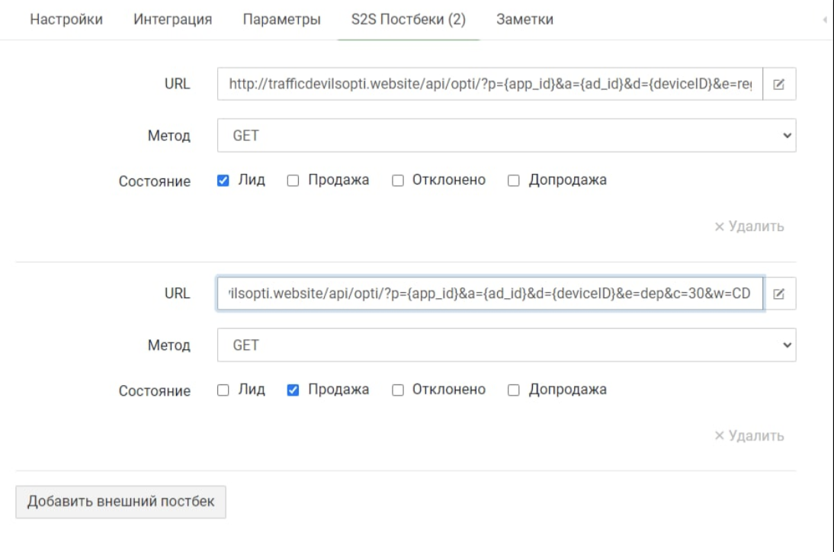Check Отклонено in the first postback
The width and height of the screenshot is (834, 552).
pyautogui.click(x=397, y=181)
